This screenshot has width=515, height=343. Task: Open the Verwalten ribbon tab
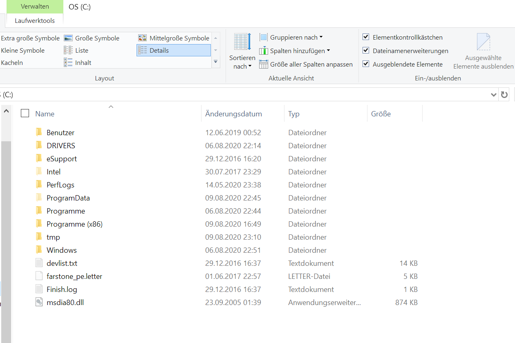tap(35, 7)
